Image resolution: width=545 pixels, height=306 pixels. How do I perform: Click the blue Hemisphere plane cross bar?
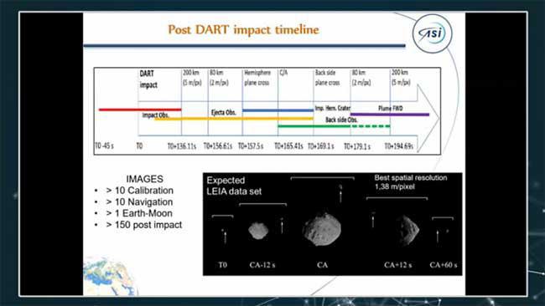click(278, 110)
